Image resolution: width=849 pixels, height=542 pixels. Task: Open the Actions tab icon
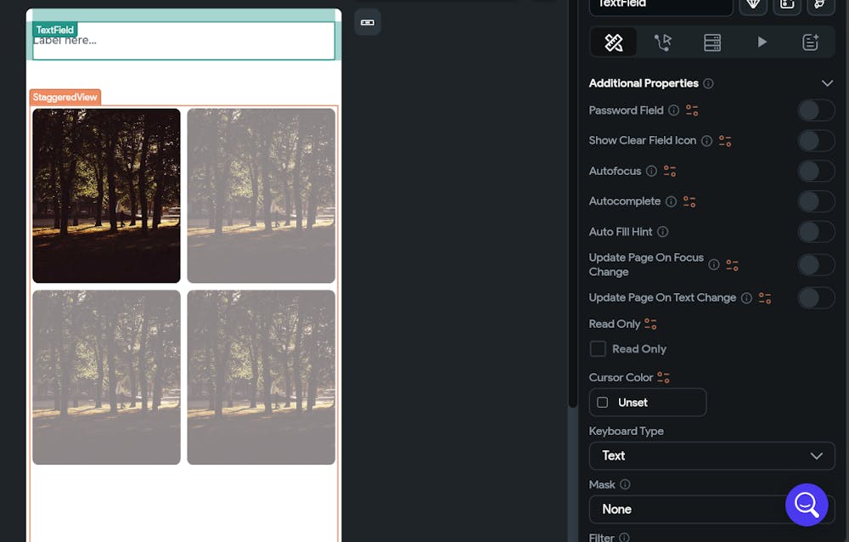tap(663, 42)
